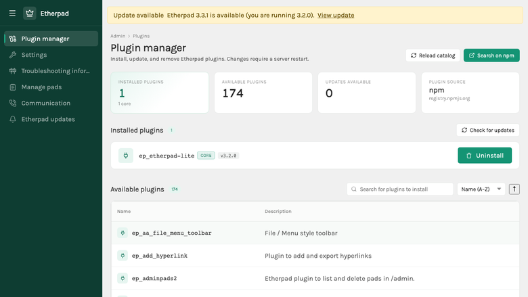Click the adminpads2 description text

point(340,279)
